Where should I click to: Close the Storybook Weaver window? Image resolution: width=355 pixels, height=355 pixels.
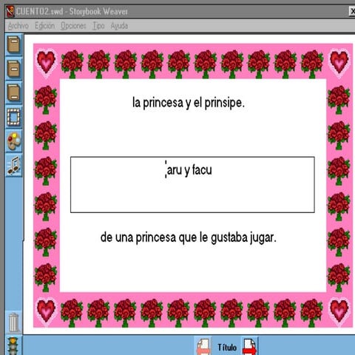click(x=352, y=11)
